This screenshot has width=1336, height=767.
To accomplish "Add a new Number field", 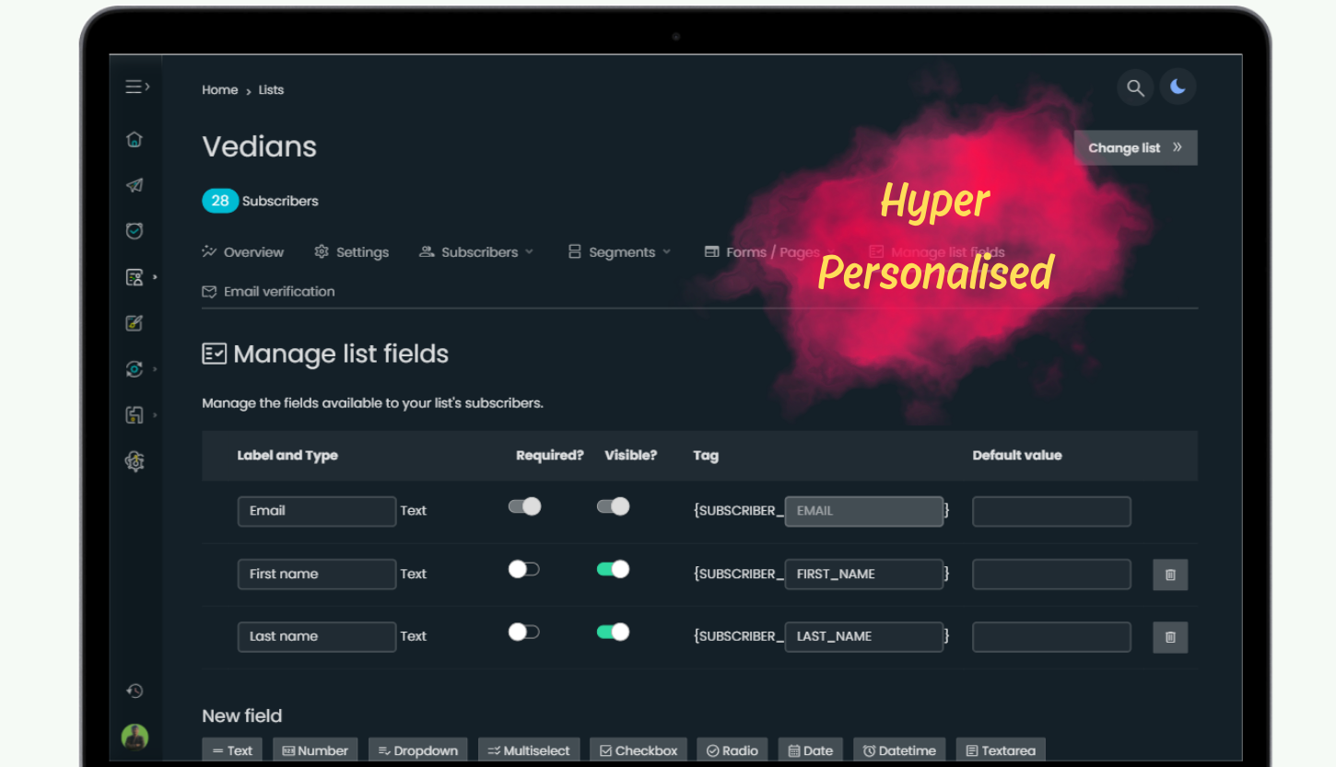I will tap(315, 750).
